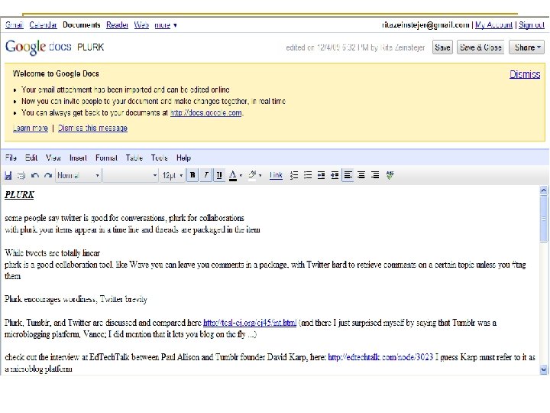
Task: Click the scroll down arrow of document
Action: coord(543,370)
